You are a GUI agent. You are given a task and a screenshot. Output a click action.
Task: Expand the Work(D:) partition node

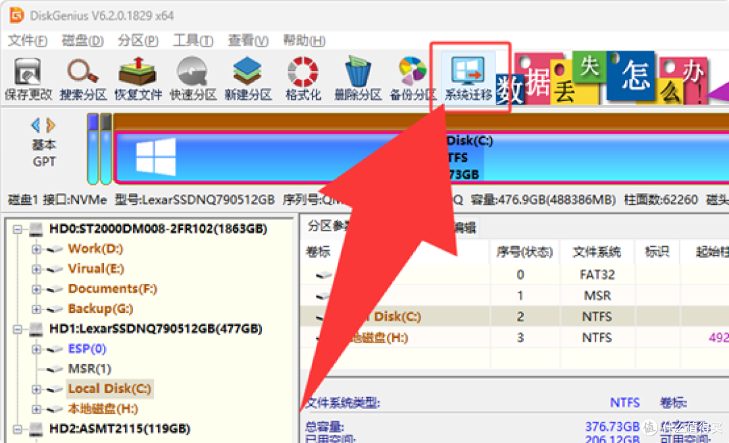click(36, 249)
